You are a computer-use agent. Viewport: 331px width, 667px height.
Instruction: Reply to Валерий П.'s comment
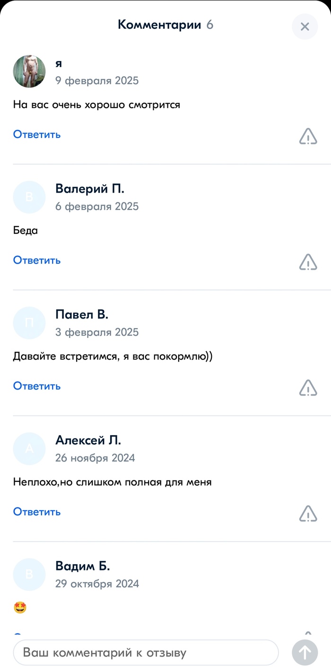(x=37, y=260)
